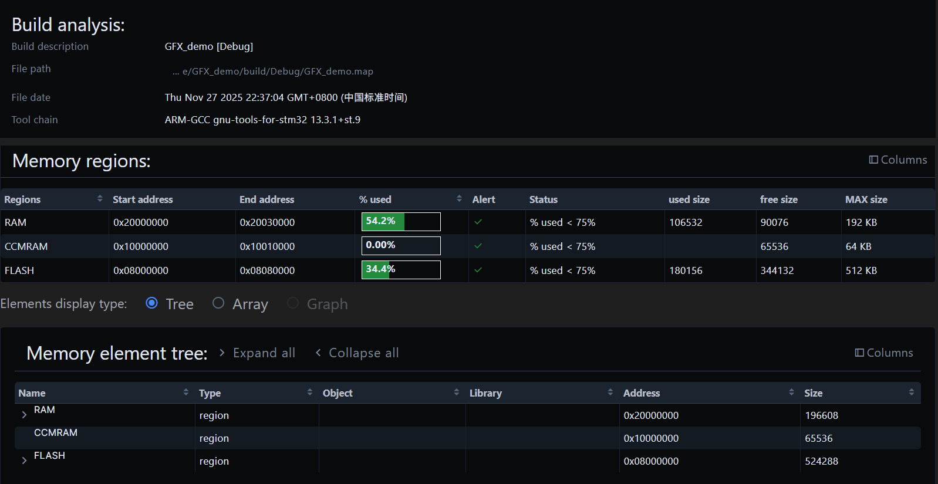Click the Library column sort icon
938x484 pixels.
click(610, 392)
